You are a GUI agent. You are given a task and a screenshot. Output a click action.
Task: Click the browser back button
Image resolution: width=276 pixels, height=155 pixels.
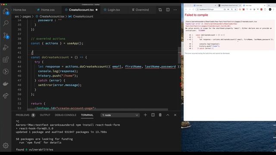coord(186,9)
